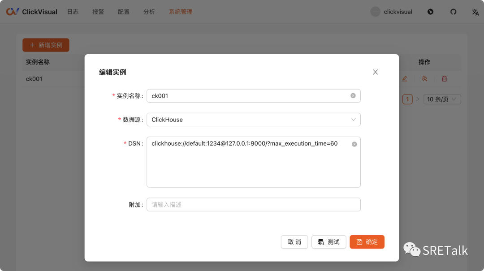This screenshot has height=271, width=484.
Task: Open the 日志 menu
Action: pyautogui.click(x=73, y=12)
